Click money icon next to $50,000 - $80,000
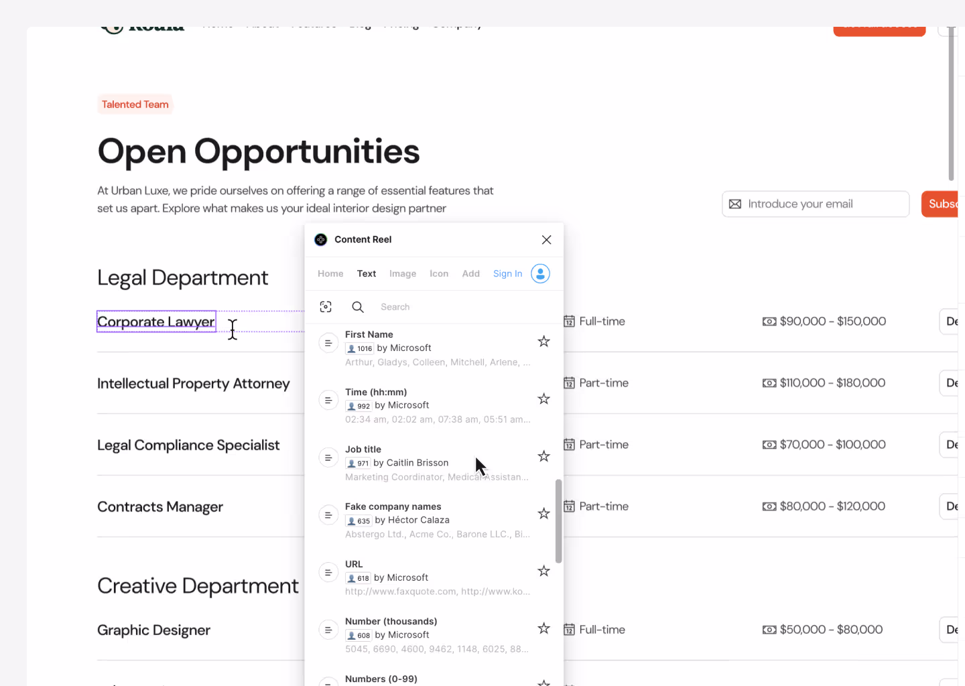This screenshot has width=965, height=686. pos(769,630)
